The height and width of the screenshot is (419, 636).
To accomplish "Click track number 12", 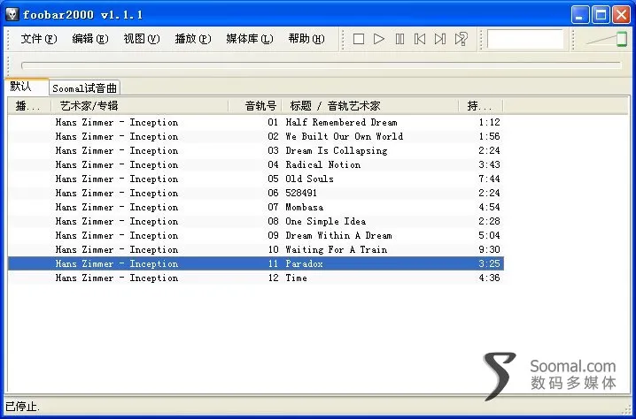I will 273,278.
